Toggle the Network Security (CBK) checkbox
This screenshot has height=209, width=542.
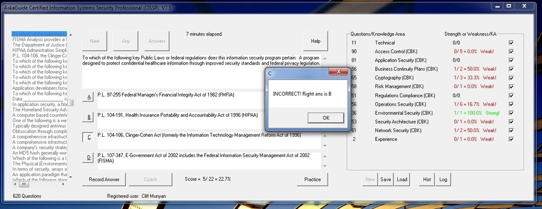(511, 130)
